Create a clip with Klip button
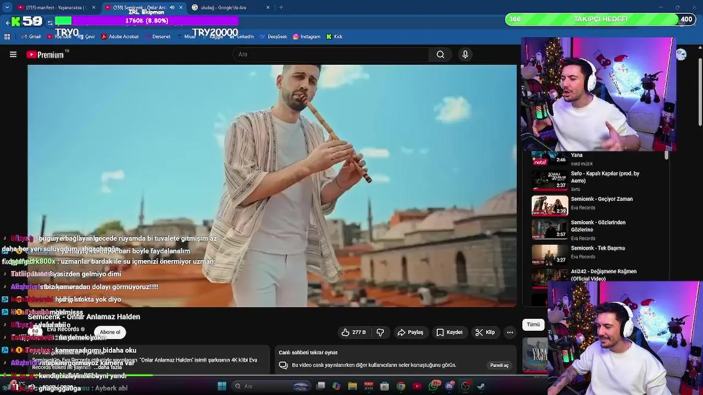Image resolution: width=703 pixels, height=395 pixels. click(485, 332)
